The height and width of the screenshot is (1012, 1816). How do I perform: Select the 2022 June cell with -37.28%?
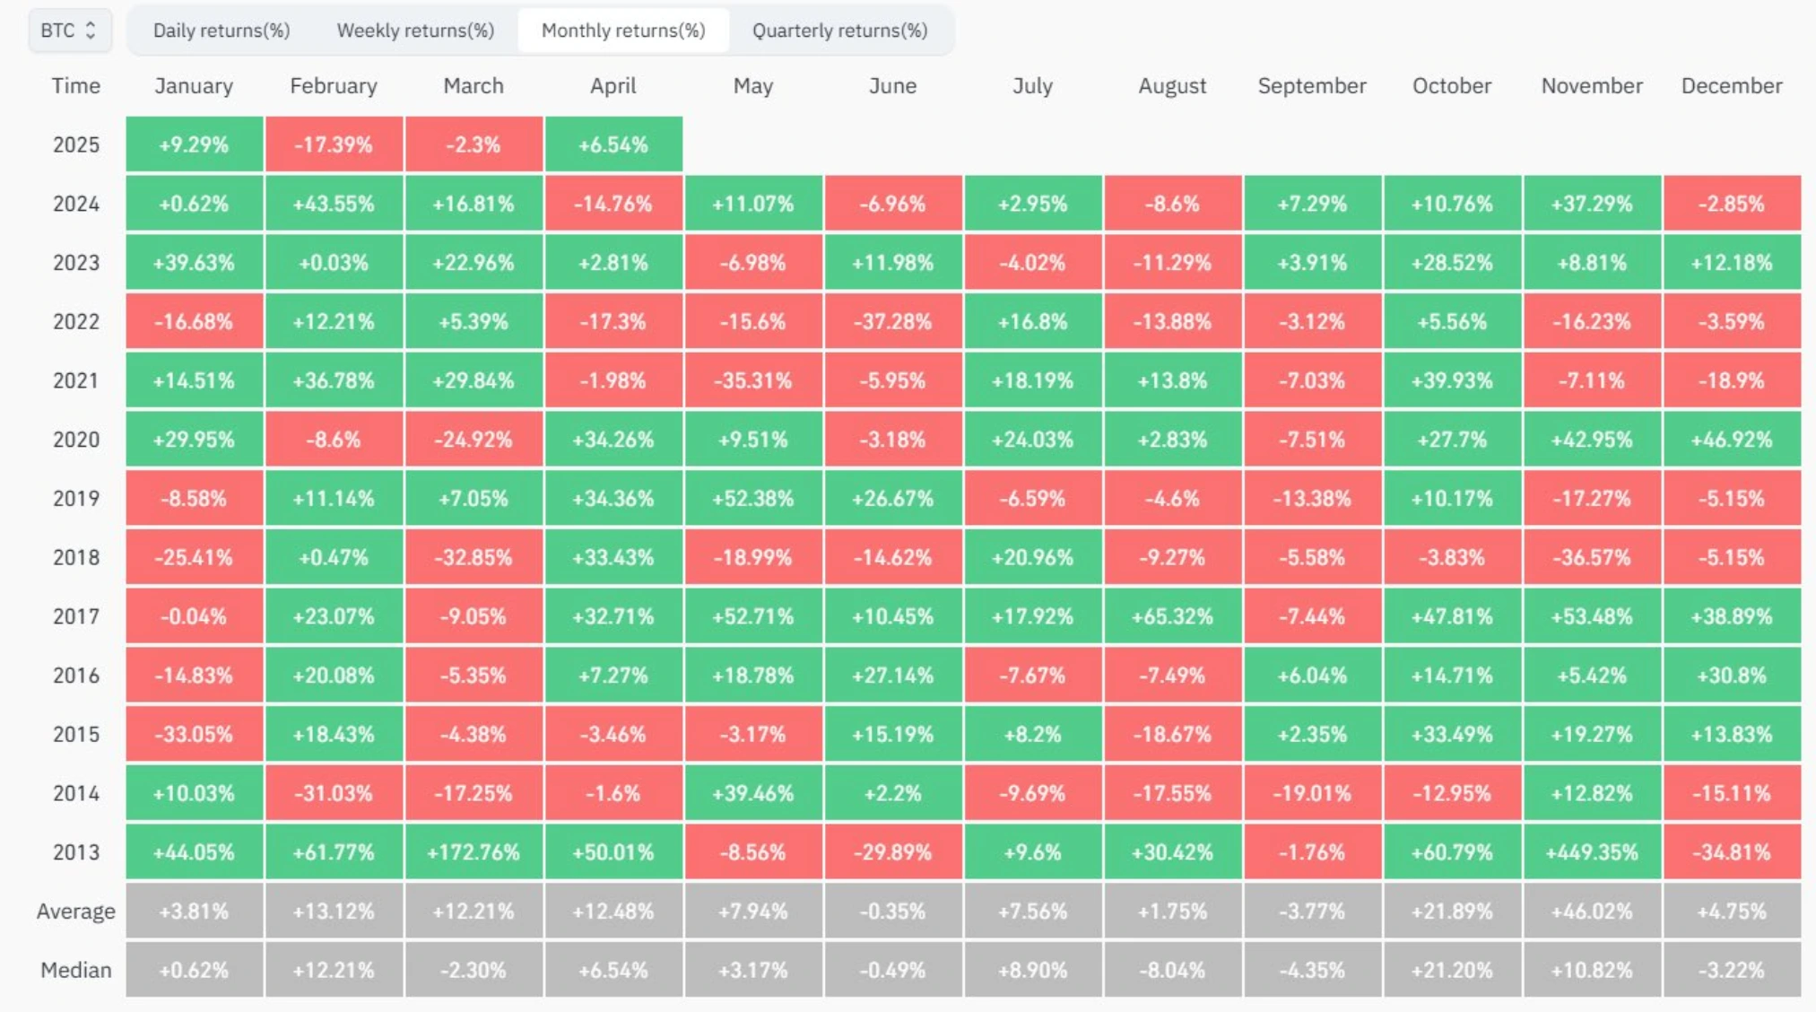tap(893, 320)
